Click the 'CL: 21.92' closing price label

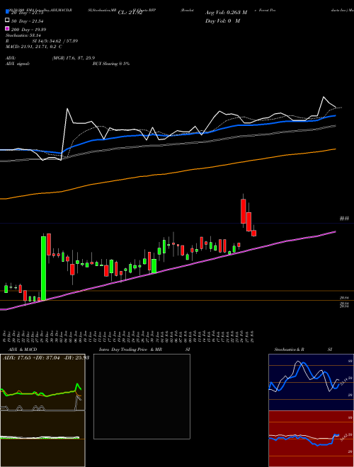coord(130,13)
